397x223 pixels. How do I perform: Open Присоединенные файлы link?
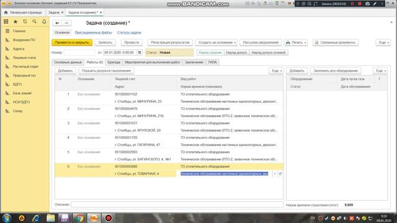coord(93,33)
